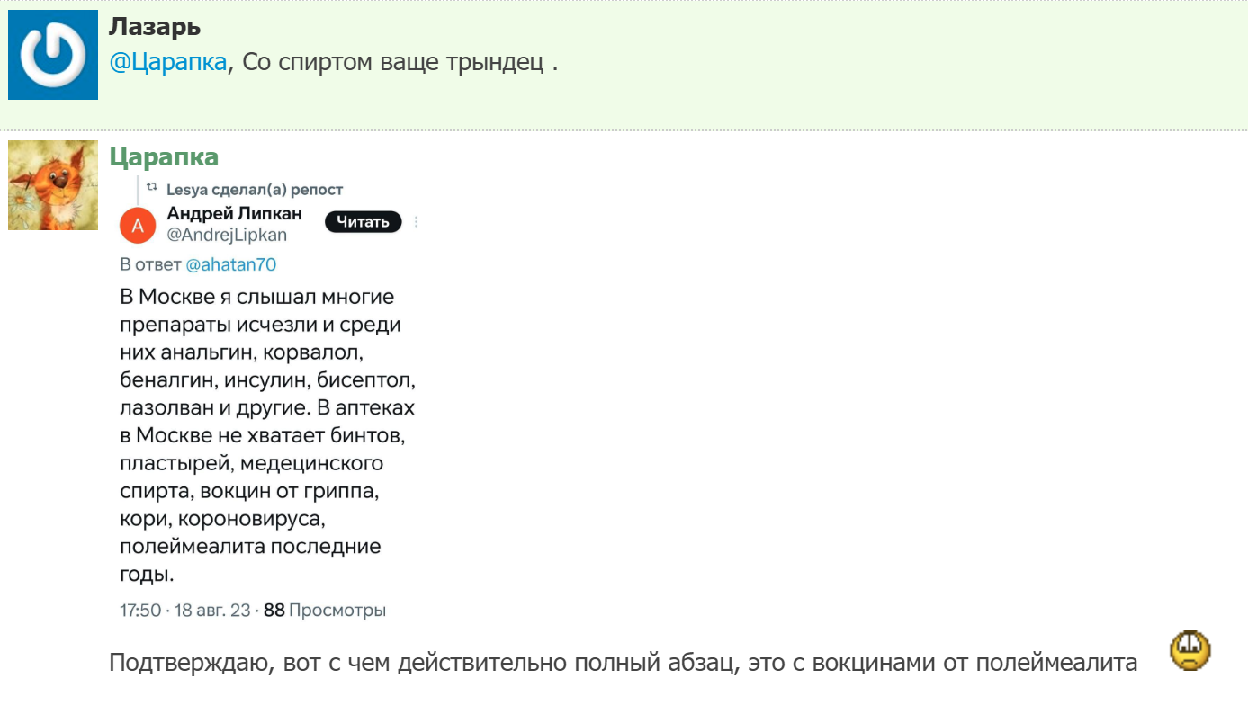Screen dimensions: 1248x705
Task: Click the green Царапка username
Action: (164, 157)
